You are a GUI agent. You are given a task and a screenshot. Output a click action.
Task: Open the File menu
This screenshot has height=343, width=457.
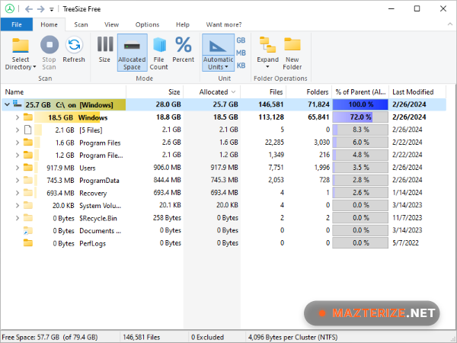tap(17, 24)
